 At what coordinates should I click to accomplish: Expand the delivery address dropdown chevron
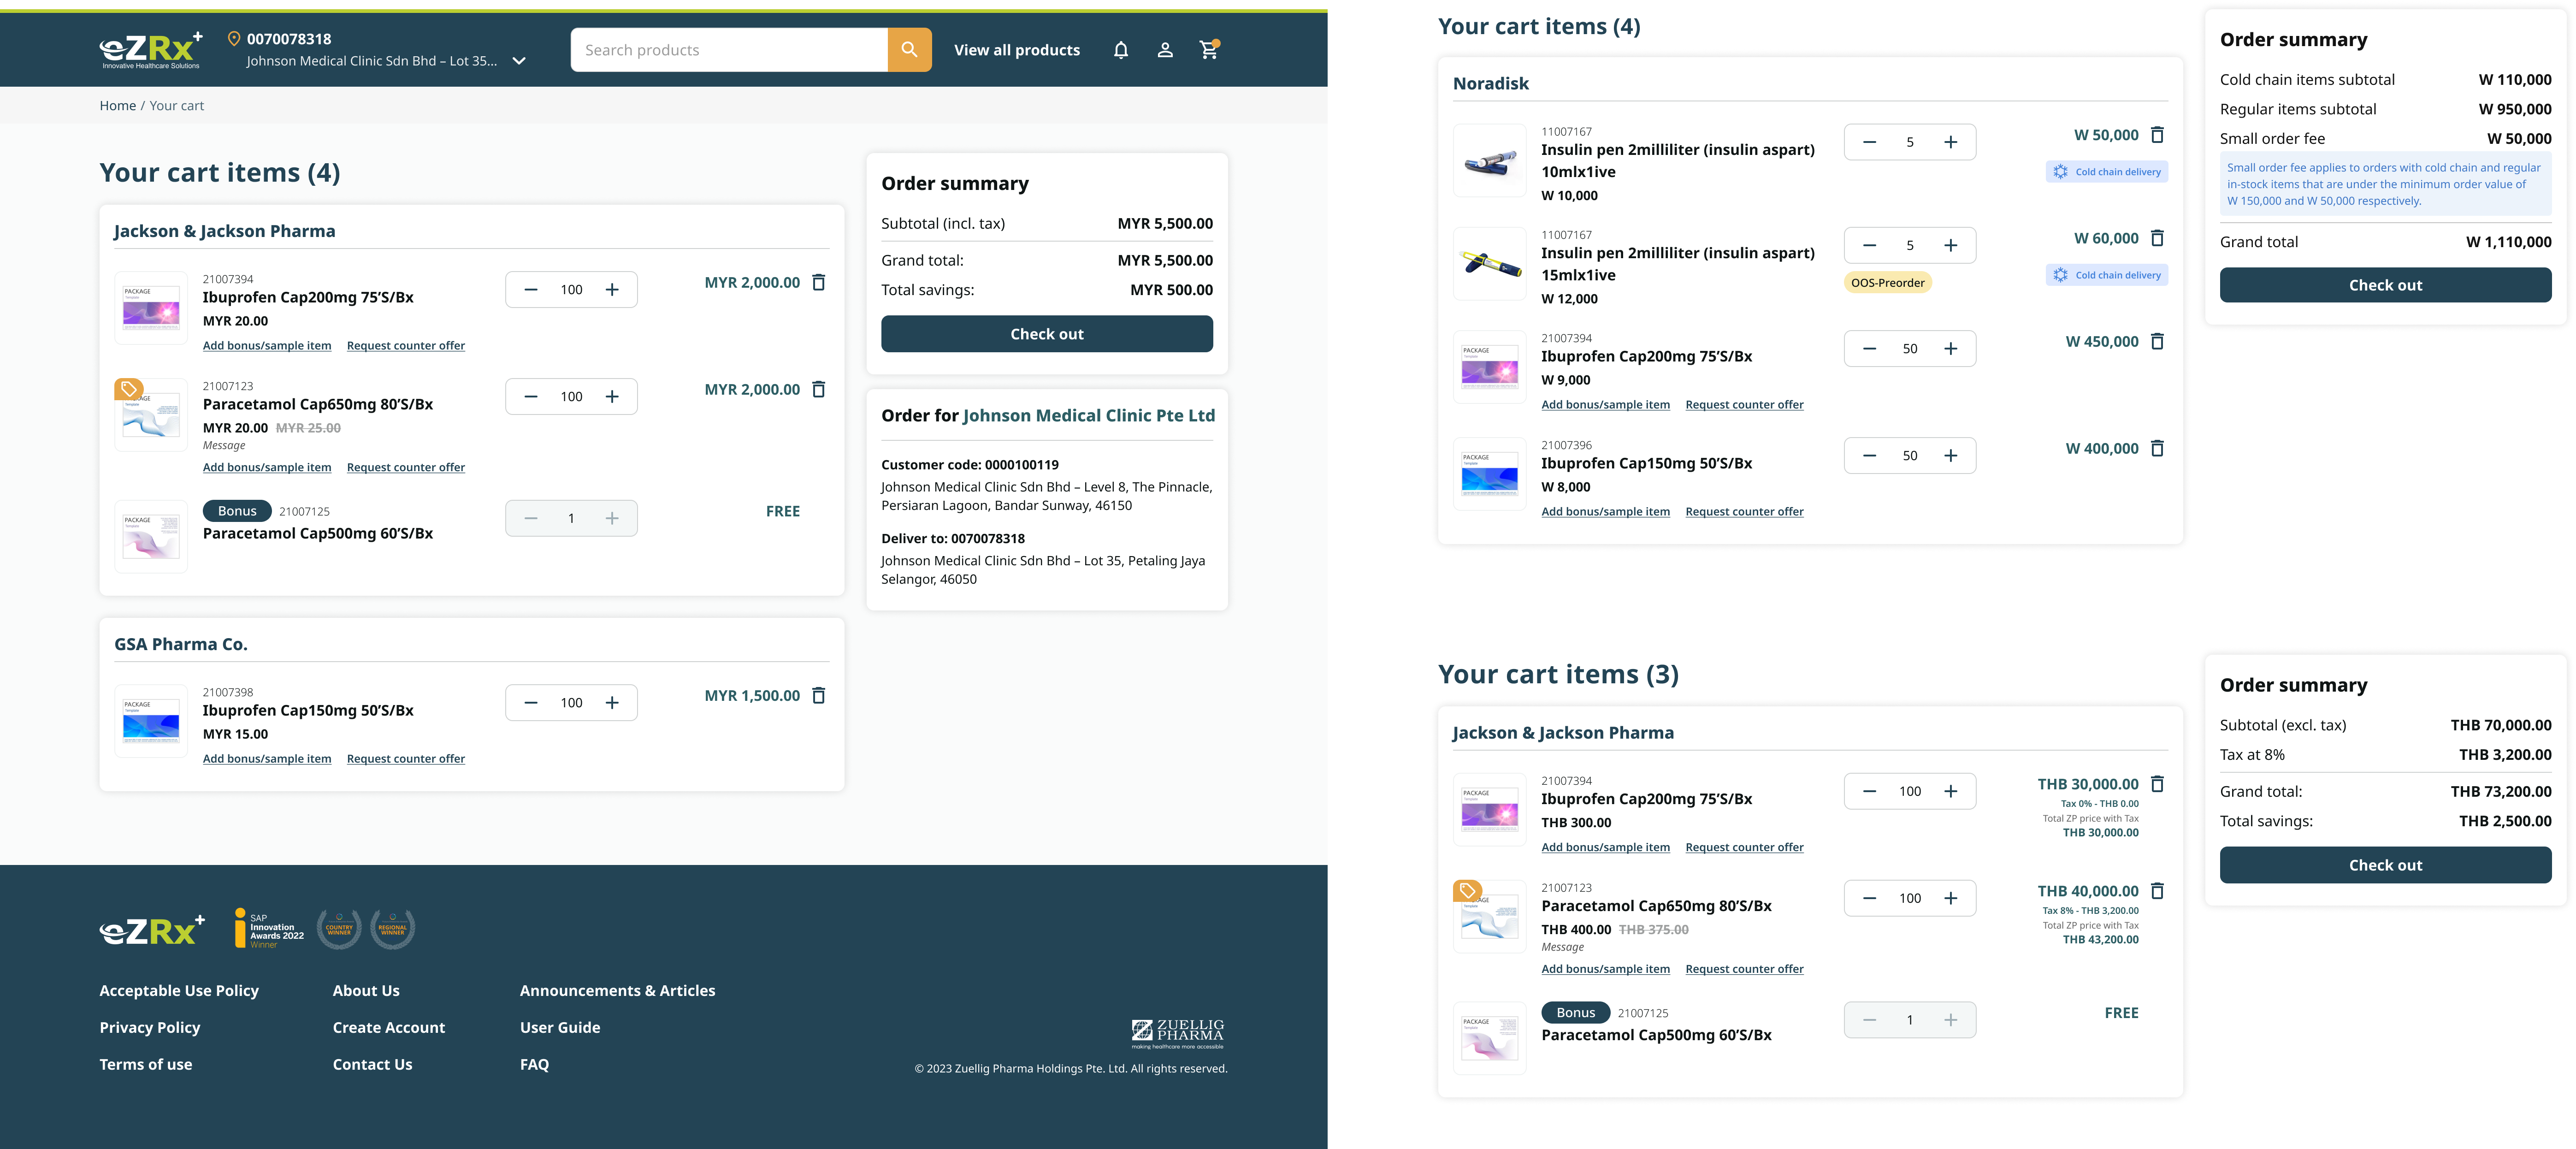tap(519, 61)
